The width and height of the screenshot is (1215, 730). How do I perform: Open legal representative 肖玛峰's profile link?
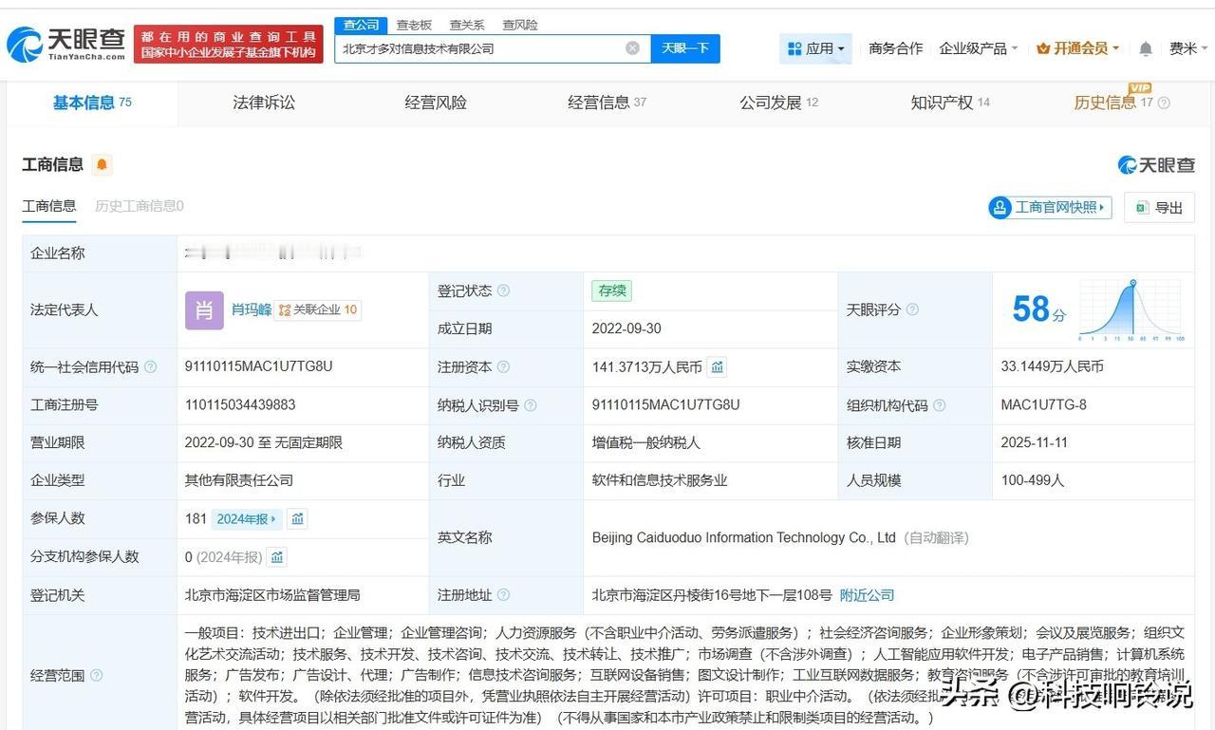[252, 309]
